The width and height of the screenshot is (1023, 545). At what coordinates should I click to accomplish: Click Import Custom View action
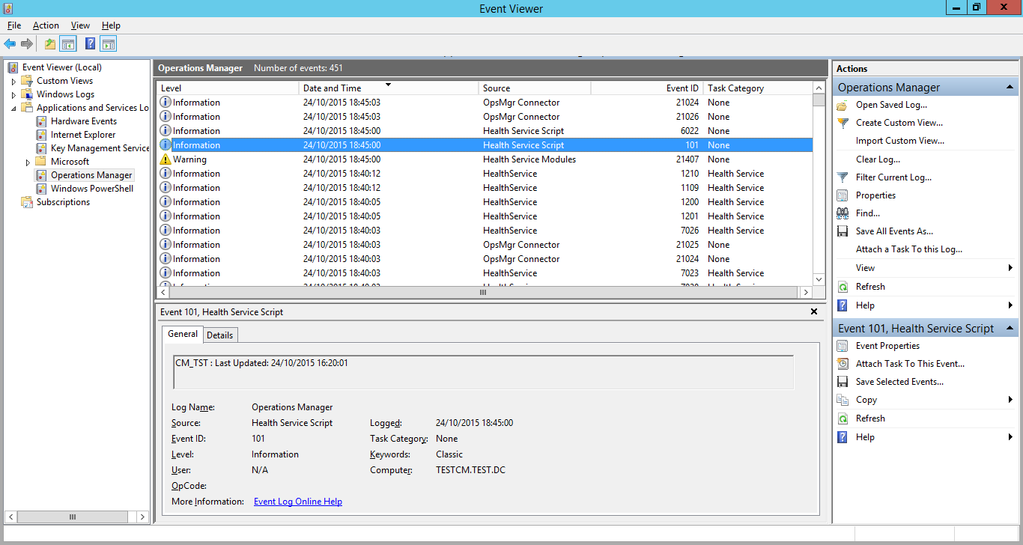pos(900,141)
